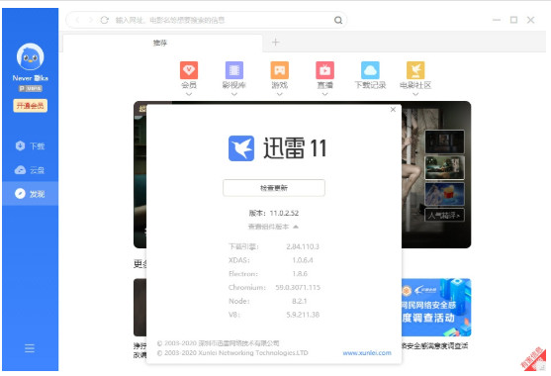
Task: Click version text 11.0.2.52
Action: [284, 213]
